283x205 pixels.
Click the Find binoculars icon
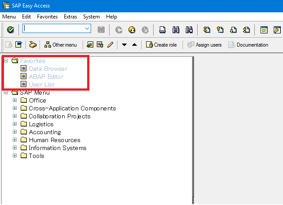tap(176, 30)
